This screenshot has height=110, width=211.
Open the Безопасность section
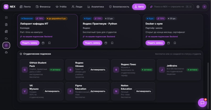point(119,7)
